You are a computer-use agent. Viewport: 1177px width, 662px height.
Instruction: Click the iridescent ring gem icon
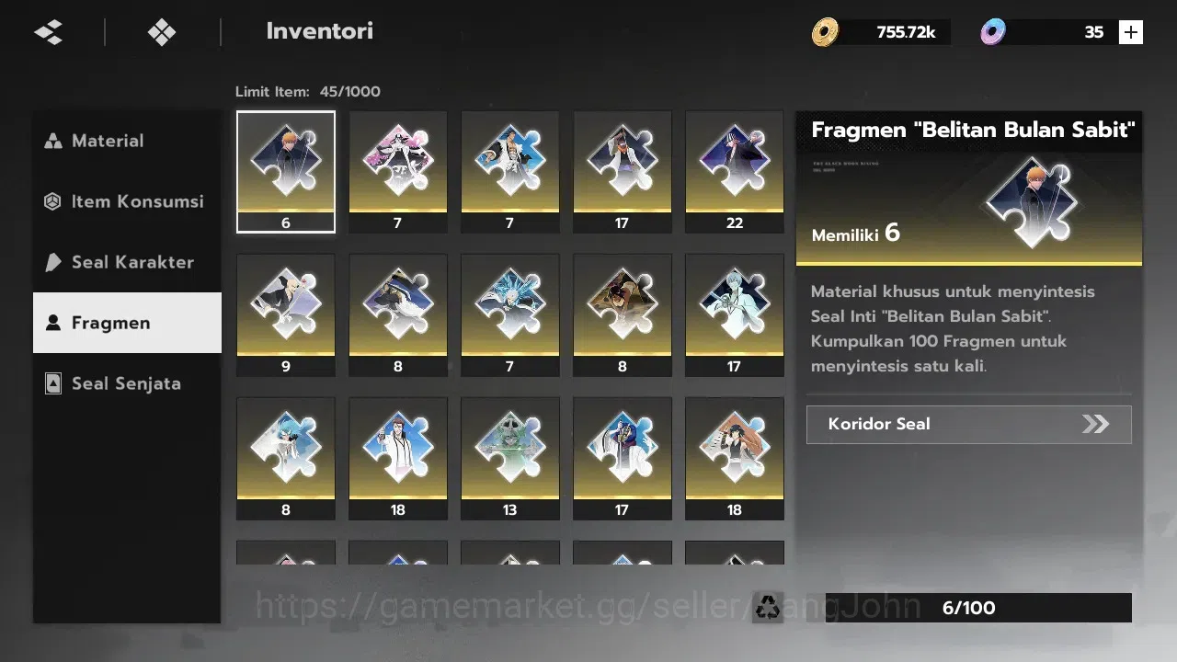pyautogui.click(x=992, y=32)
